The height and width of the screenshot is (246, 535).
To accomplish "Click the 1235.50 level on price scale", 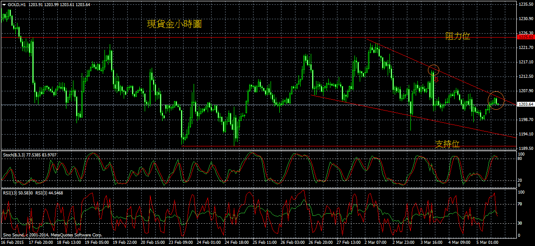I will [x=525, y=4].
